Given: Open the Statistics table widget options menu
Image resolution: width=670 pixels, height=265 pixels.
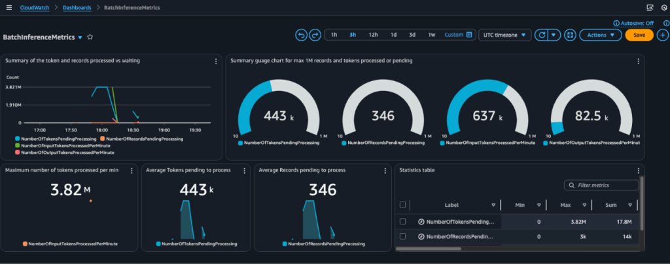Looking at the screenshot, I should tap(638, 170).
